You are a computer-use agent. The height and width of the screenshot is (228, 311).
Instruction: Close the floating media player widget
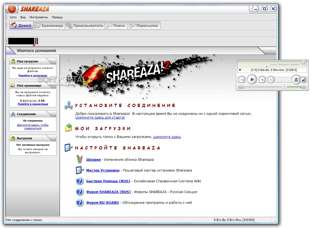(304, 62)
